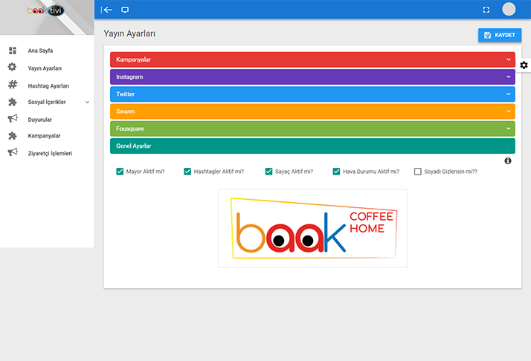Go to Ziyaretçi İşlemleri menu item
The image size is (531, 361).
pyautogui.click(x=50, y=153)
